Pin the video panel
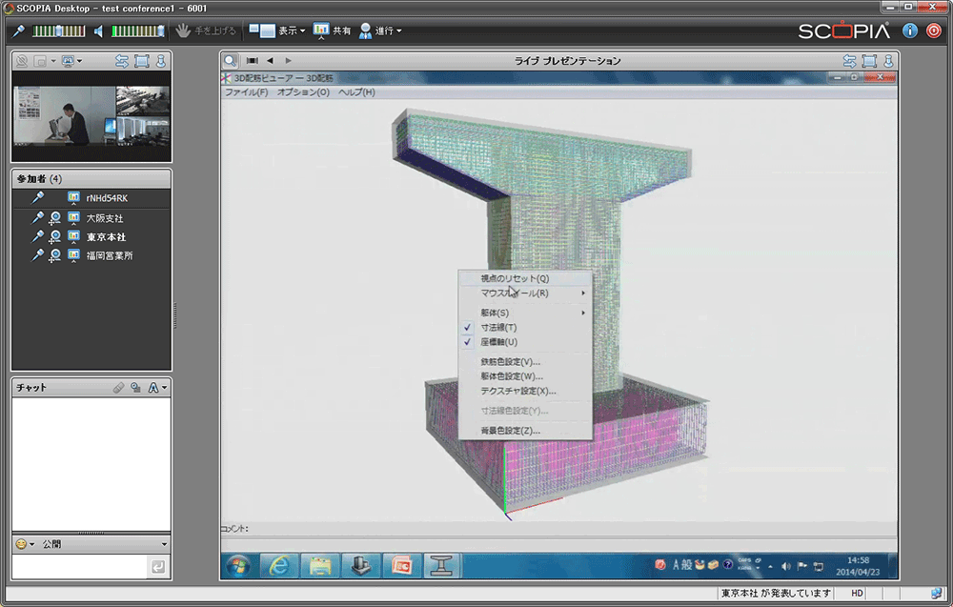Screen dimensions: 953x607 (160, 61)
